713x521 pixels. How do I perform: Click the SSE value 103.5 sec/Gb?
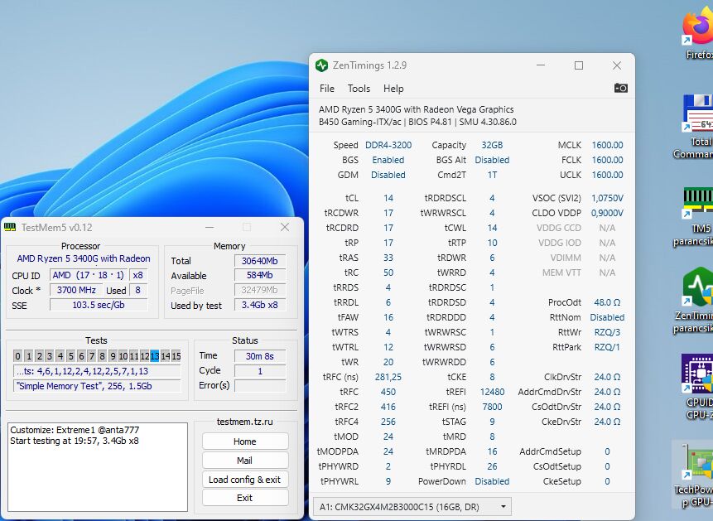point(99,305)
